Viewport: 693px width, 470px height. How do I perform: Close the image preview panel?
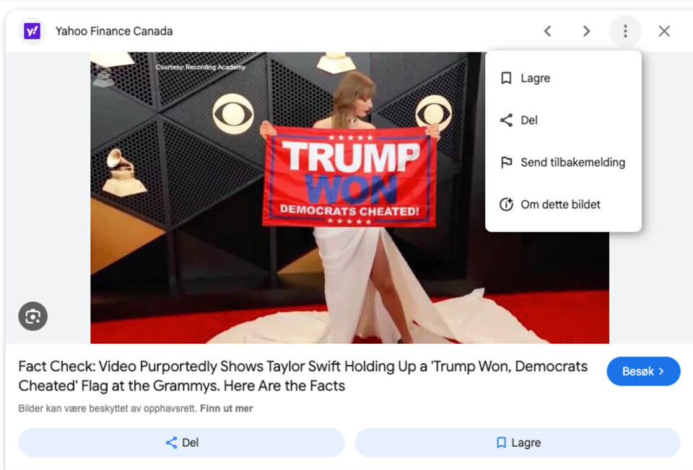(664, 31)
